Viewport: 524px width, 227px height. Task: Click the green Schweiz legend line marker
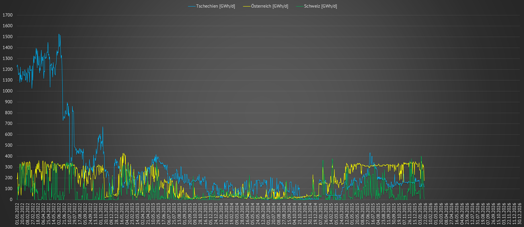300,6
